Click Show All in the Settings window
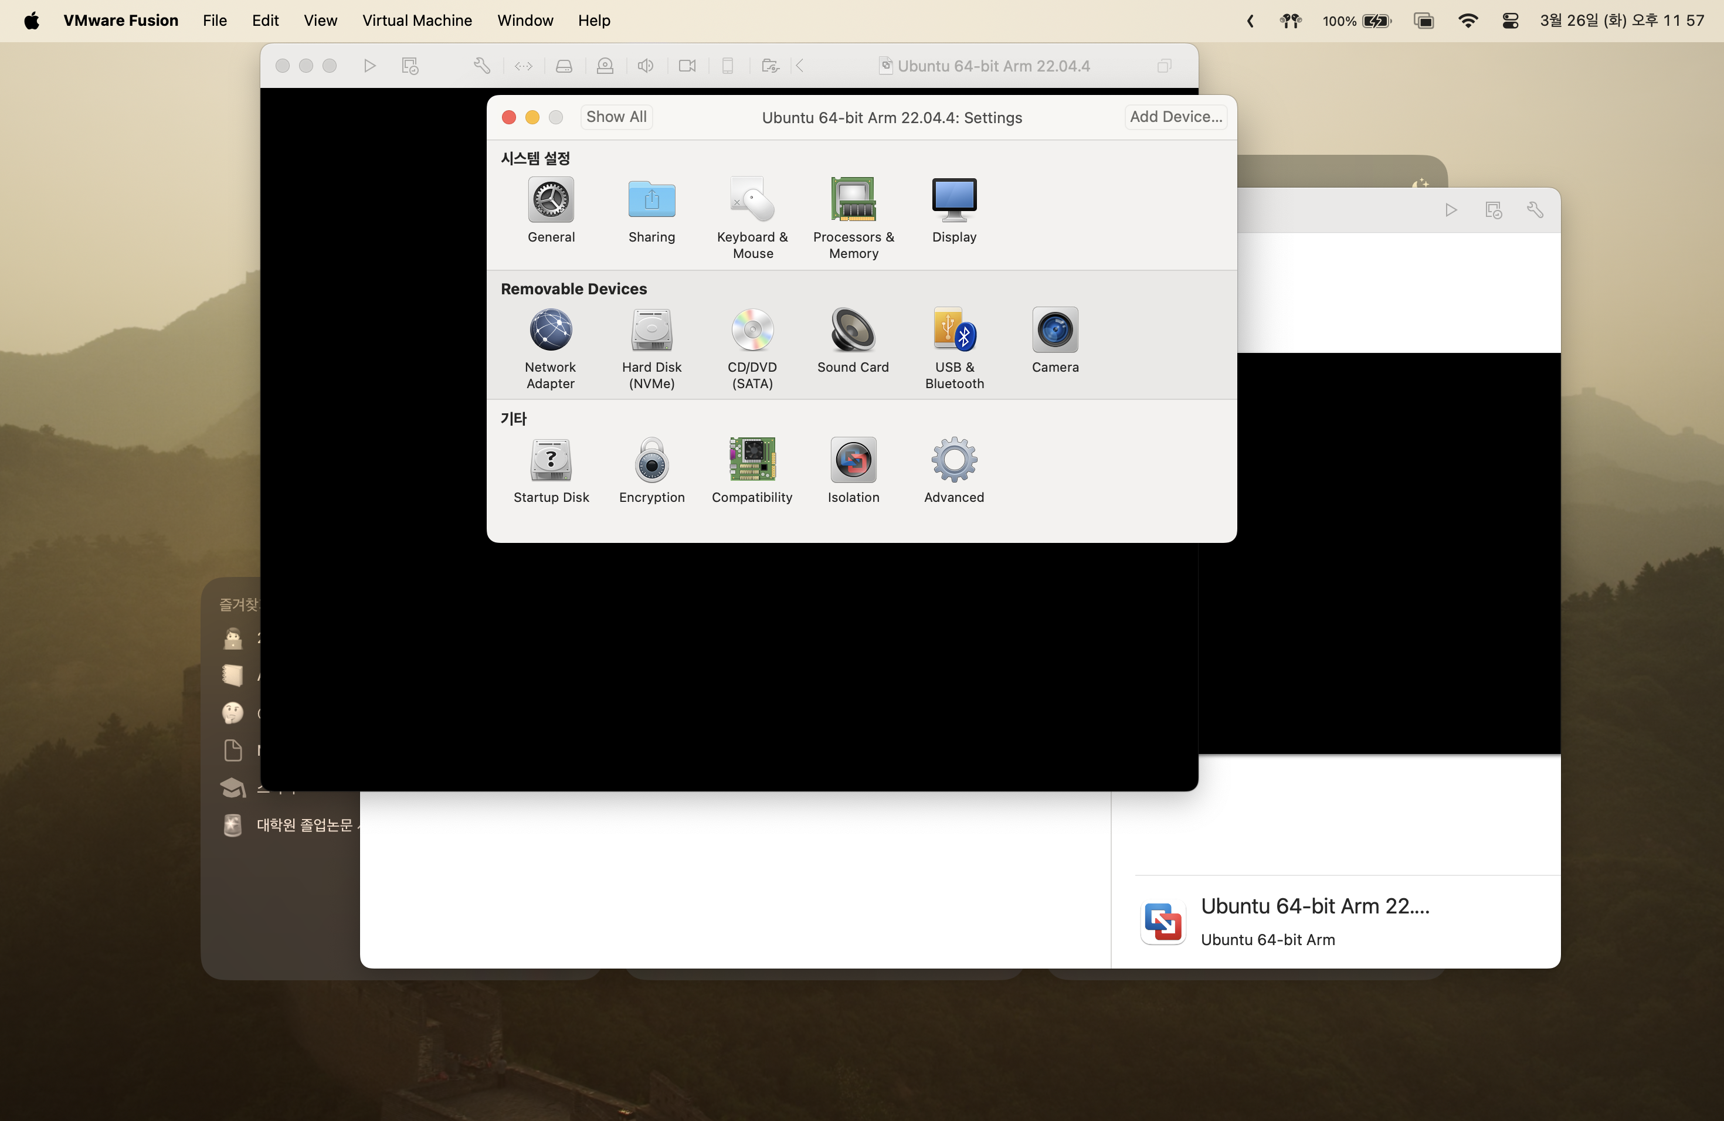Image resolution: width=1724 pixels, height=1121 pixels. tap(616, 117)
